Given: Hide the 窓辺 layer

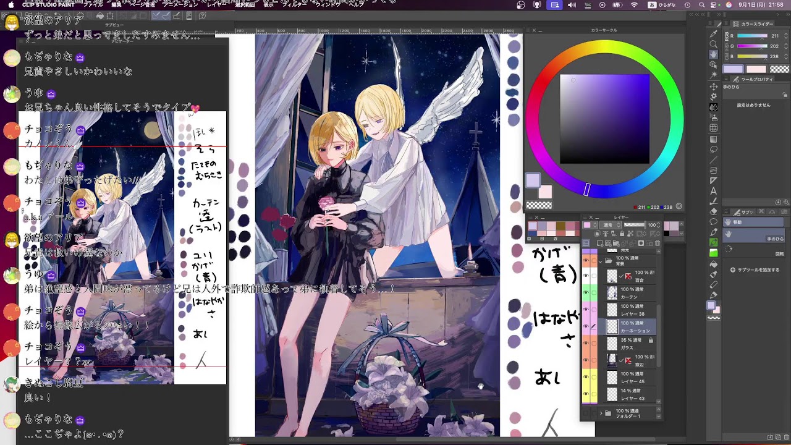Looking at the screenshot, I should (586, 360).
